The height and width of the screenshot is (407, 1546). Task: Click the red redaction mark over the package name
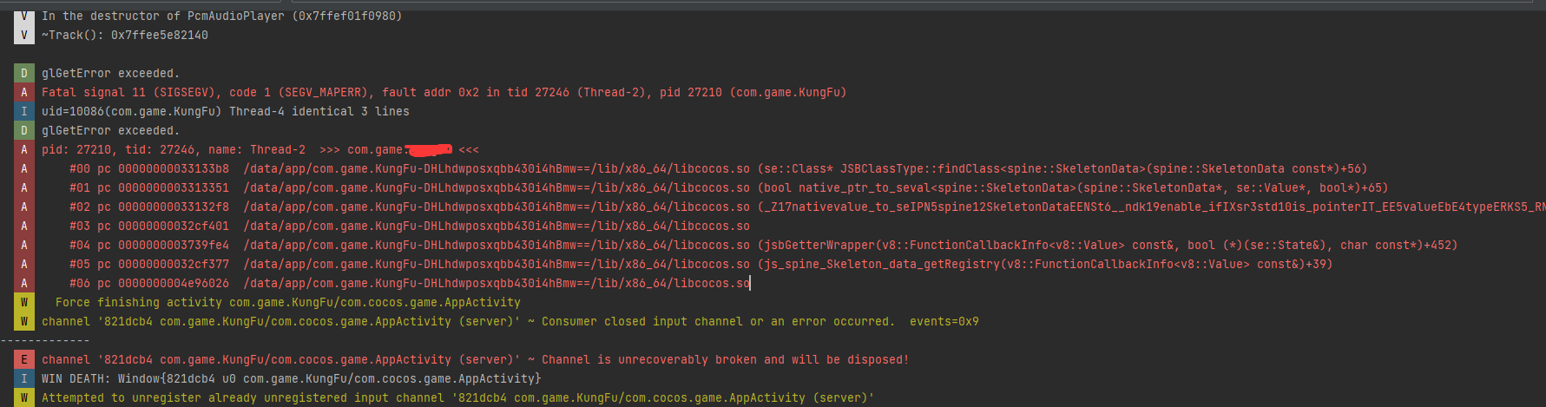(428, 149)
